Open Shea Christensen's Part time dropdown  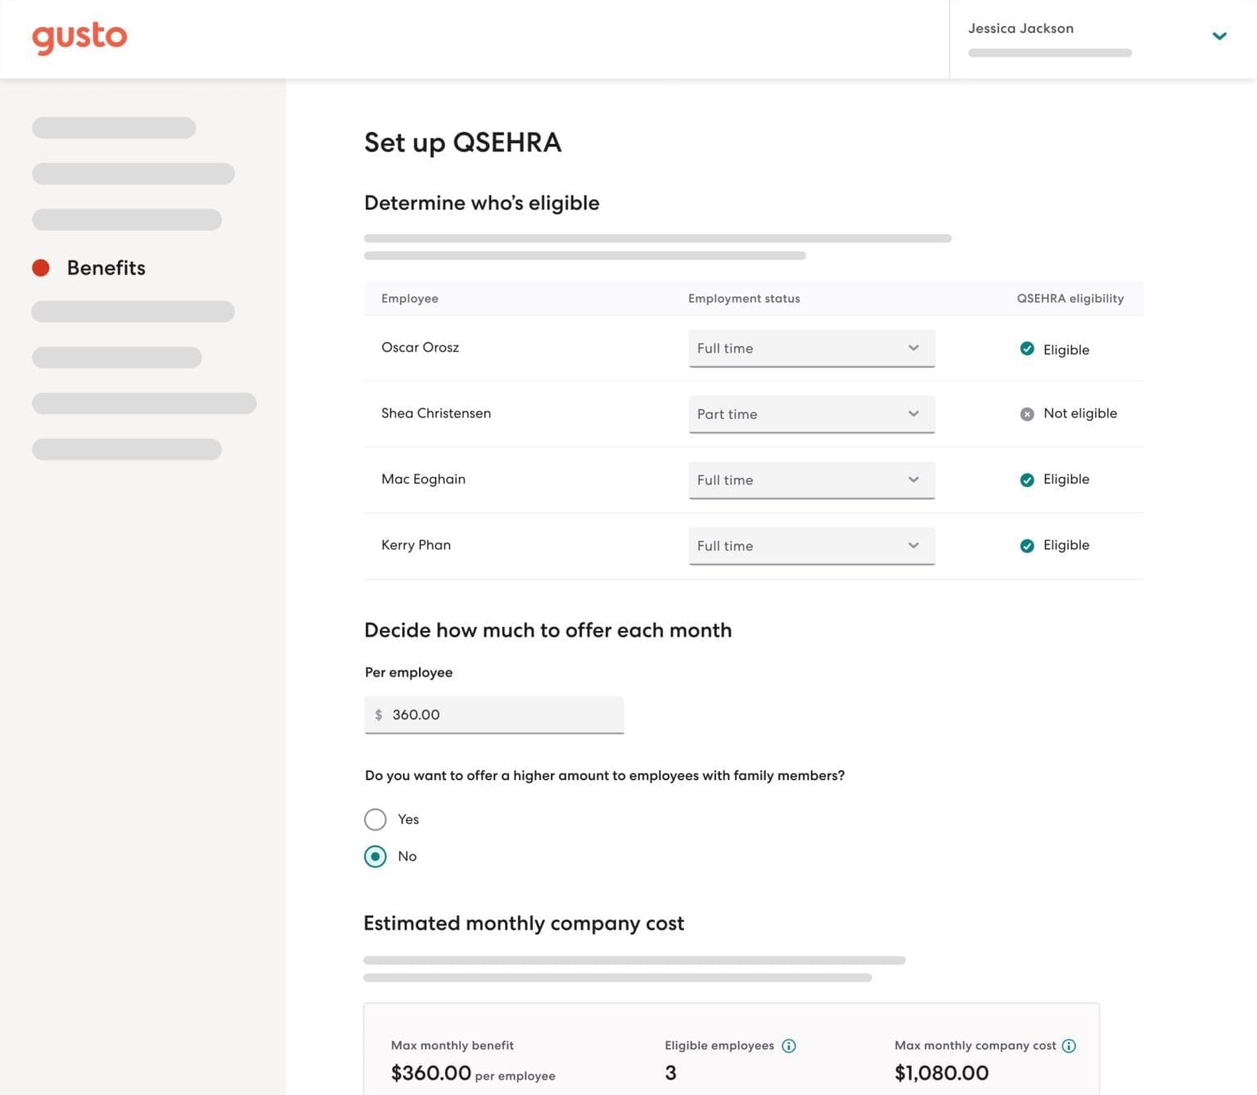pos(812,414)
